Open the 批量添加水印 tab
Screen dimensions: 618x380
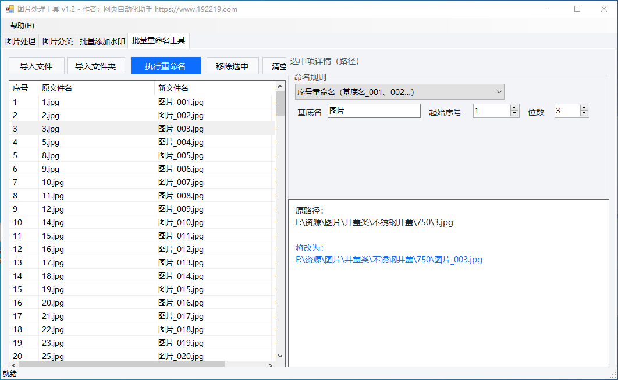(x=102, y=41)
